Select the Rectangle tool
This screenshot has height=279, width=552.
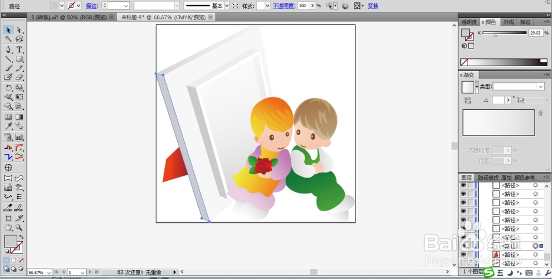click(x=19, y=59)
